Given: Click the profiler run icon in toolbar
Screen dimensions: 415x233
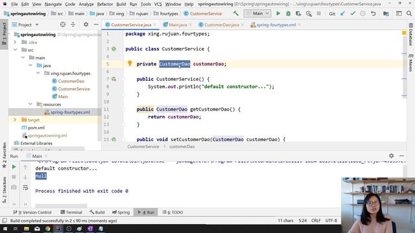Looking at the screenshot, I should click(309, 14).
